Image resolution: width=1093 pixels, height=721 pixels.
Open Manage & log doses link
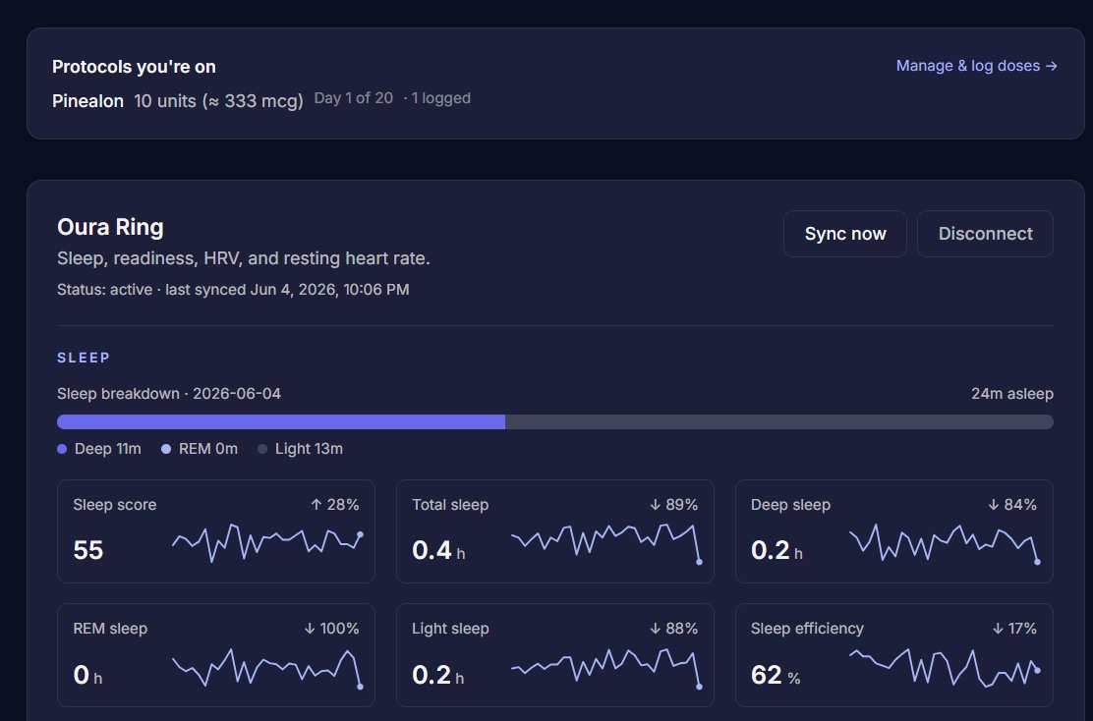tap(976, 66)
